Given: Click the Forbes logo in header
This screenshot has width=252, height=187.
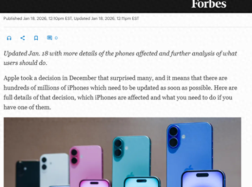Looking at the screenshot, I should [209, 4].
